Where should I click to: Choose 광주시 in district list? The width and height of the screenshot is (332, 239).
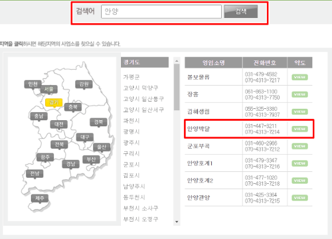[x=131, y=143]
